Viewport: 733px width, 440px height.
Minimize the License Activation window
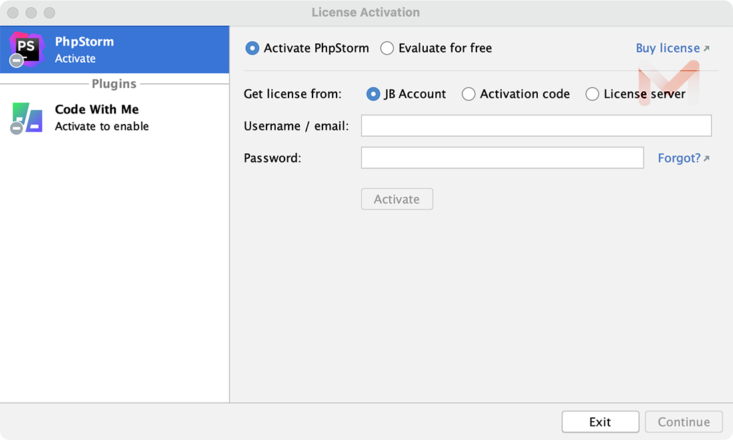(x=31, y=13)
